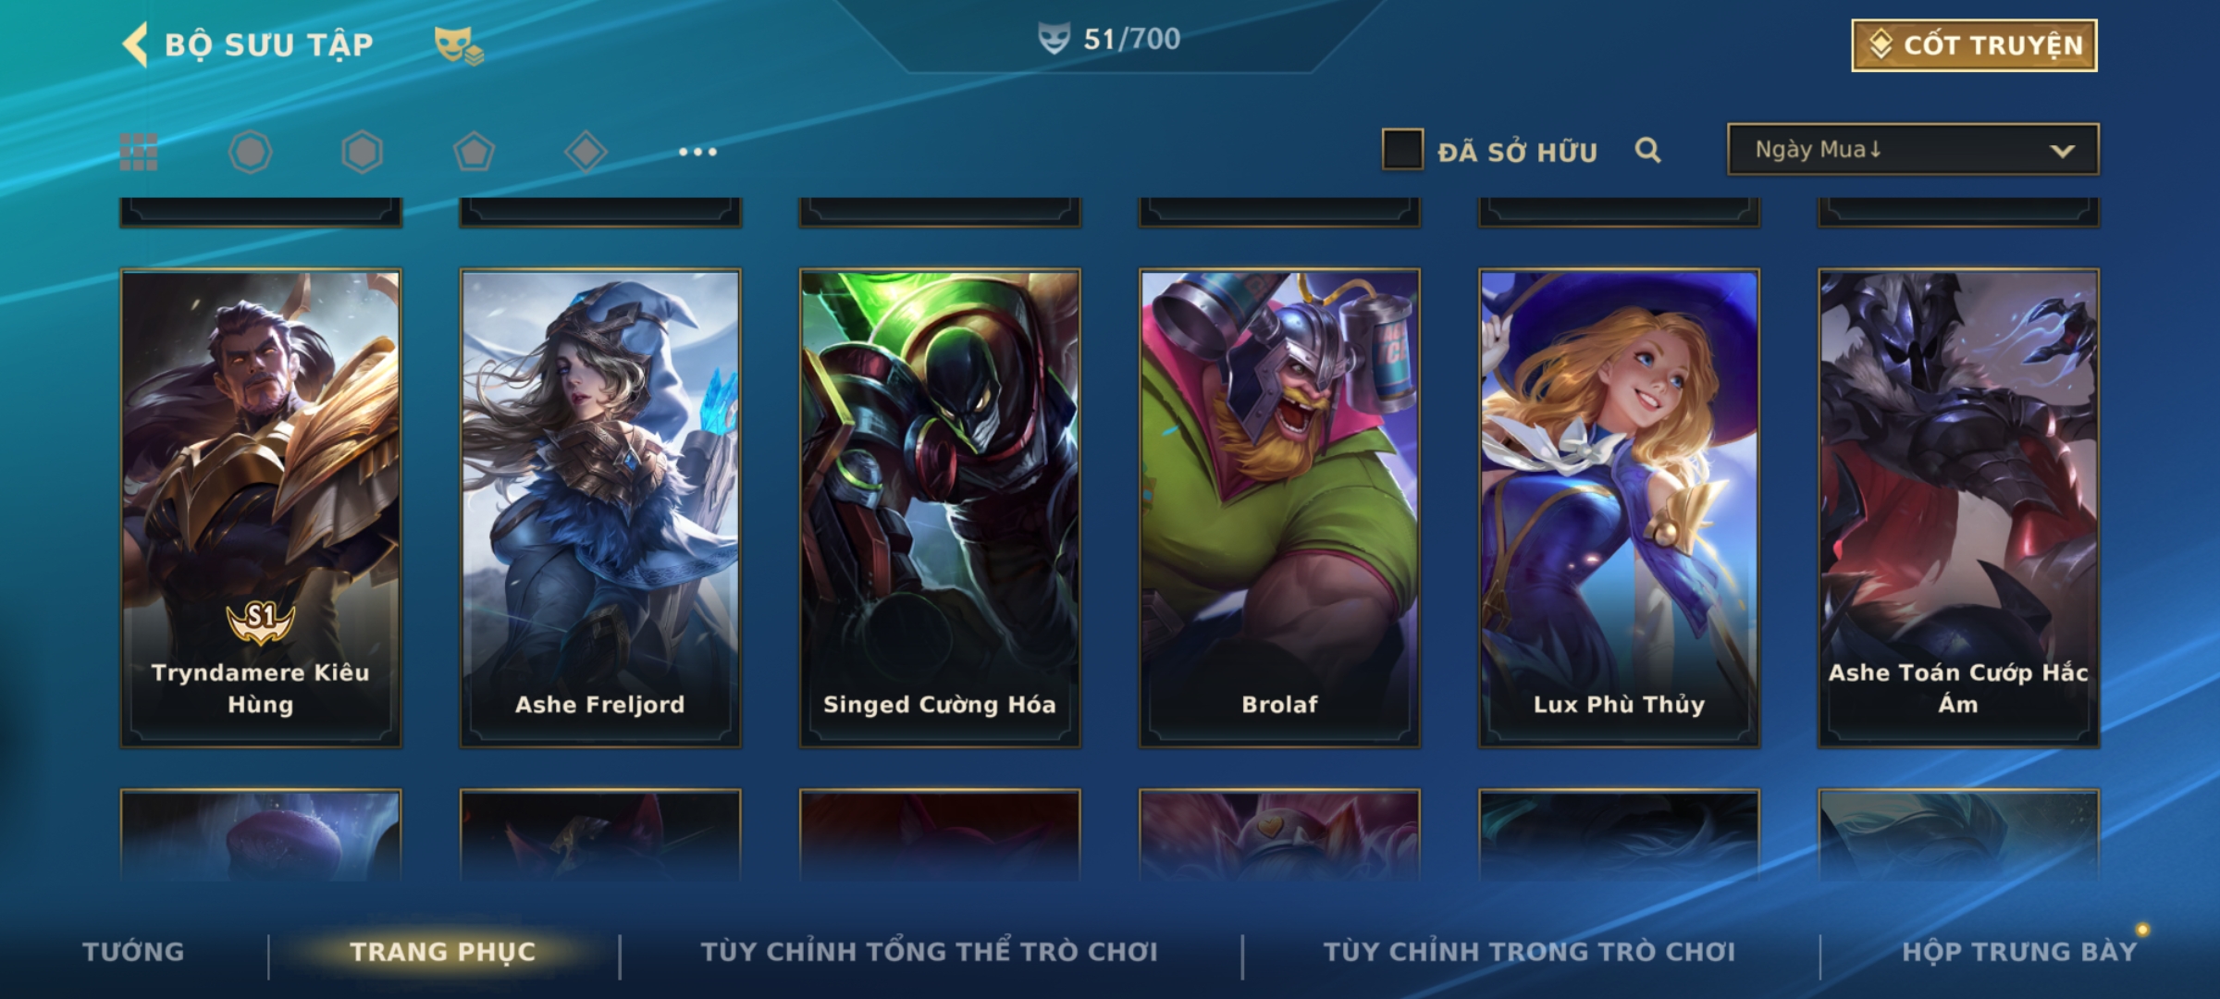Tick the Đã Sở Hữu checkbox
Viewport: 2220px width, 999px height.
1402,150
